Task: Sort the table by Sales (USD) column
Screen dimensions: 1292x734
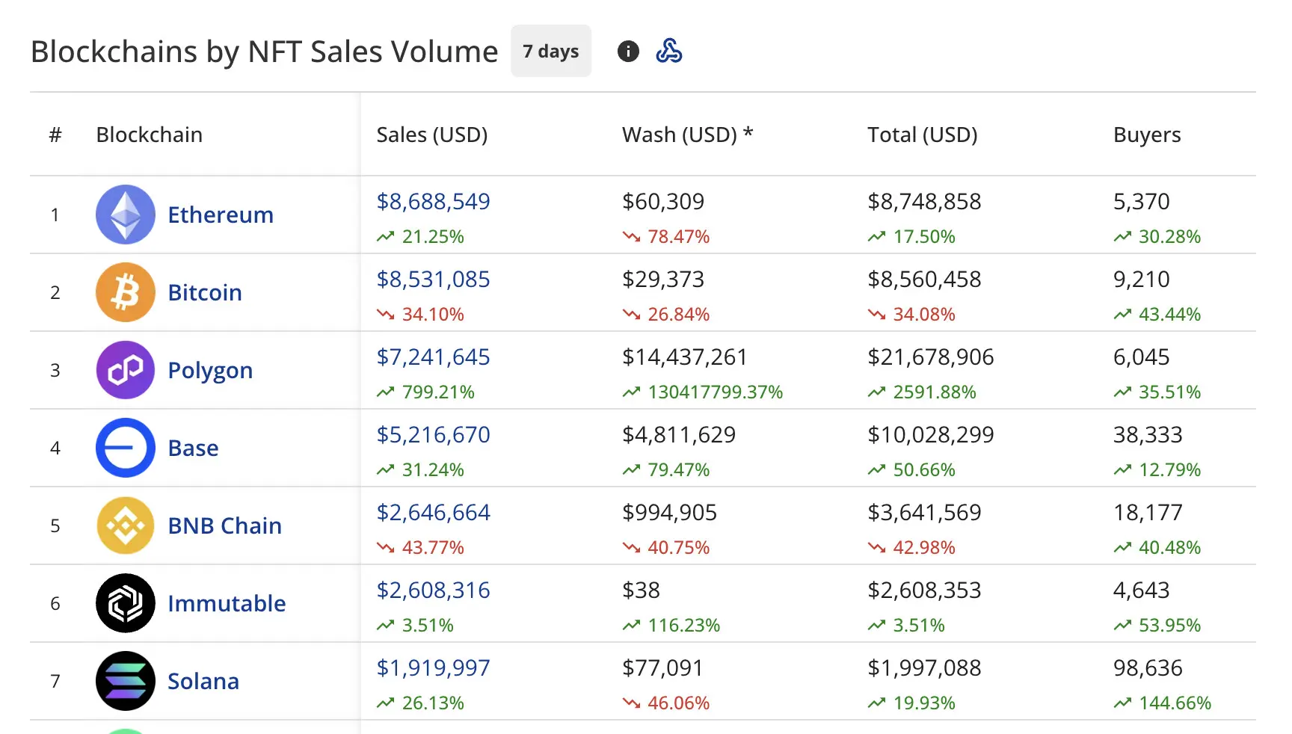Action: [432, 135]
